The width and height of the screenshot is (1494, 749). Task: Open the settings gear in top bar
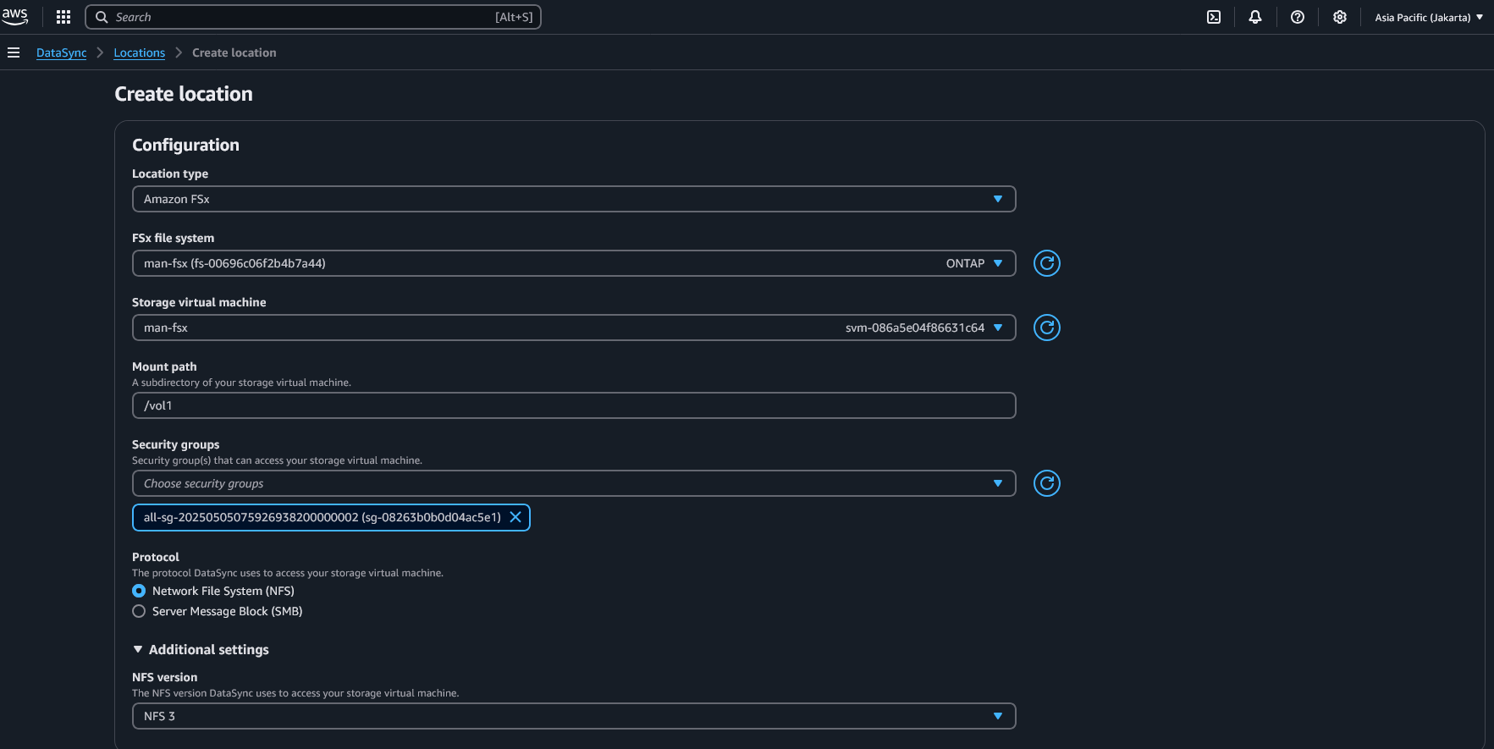pyautogui.click(x=1340, y=17)
